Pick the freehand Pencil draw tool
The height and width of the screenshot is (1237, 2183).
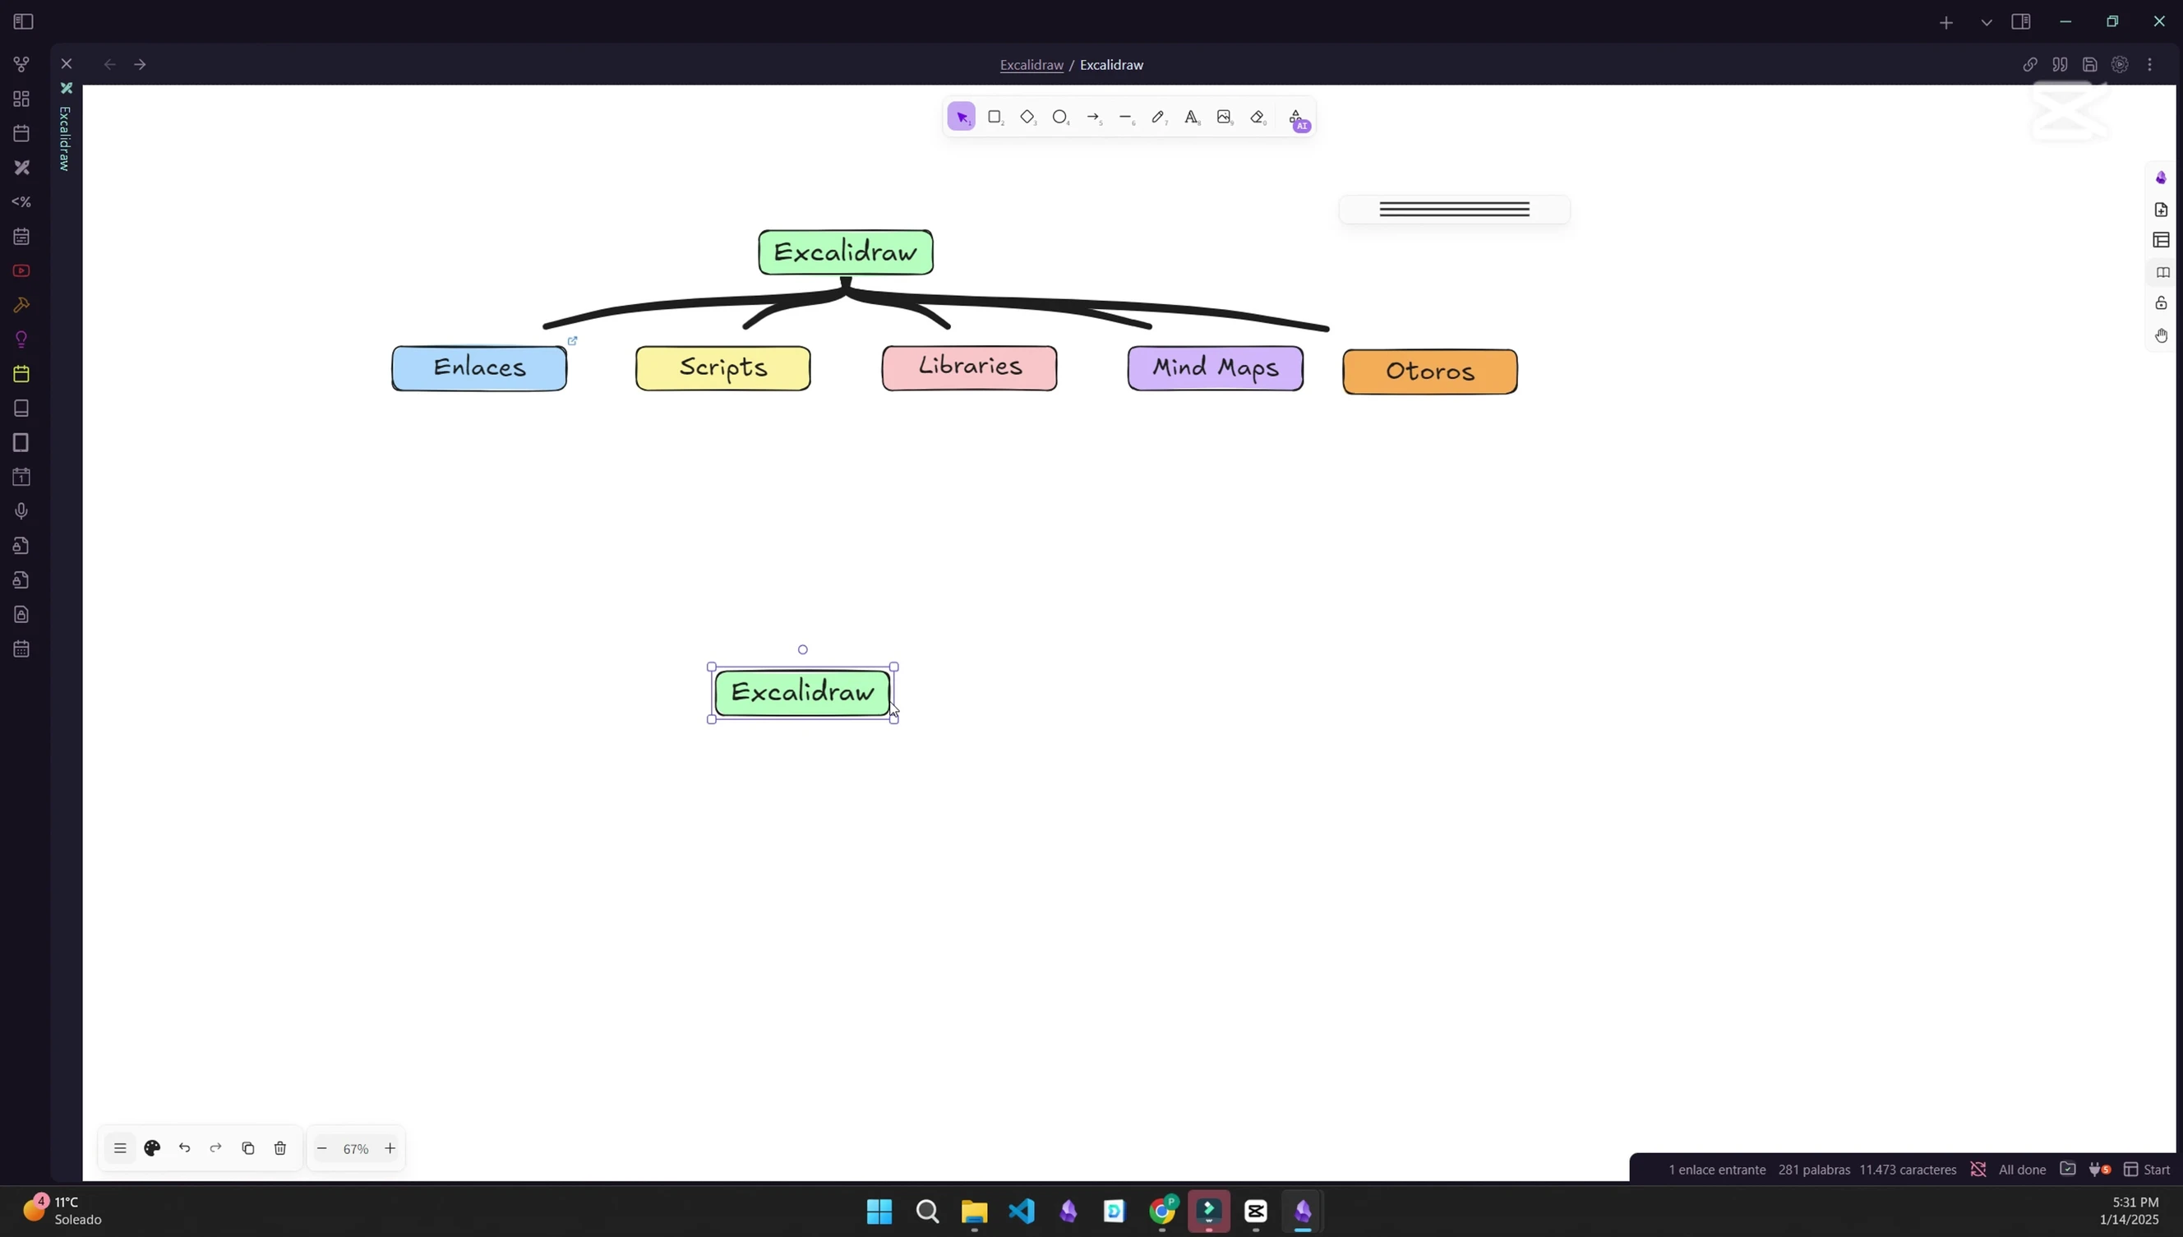pyautogui.click(x=1159, y=118)
